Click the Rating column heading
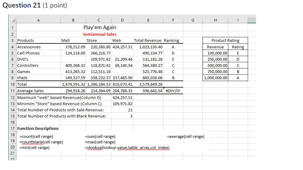Viewport: 303px width, 170px height. tap(238, 47)
